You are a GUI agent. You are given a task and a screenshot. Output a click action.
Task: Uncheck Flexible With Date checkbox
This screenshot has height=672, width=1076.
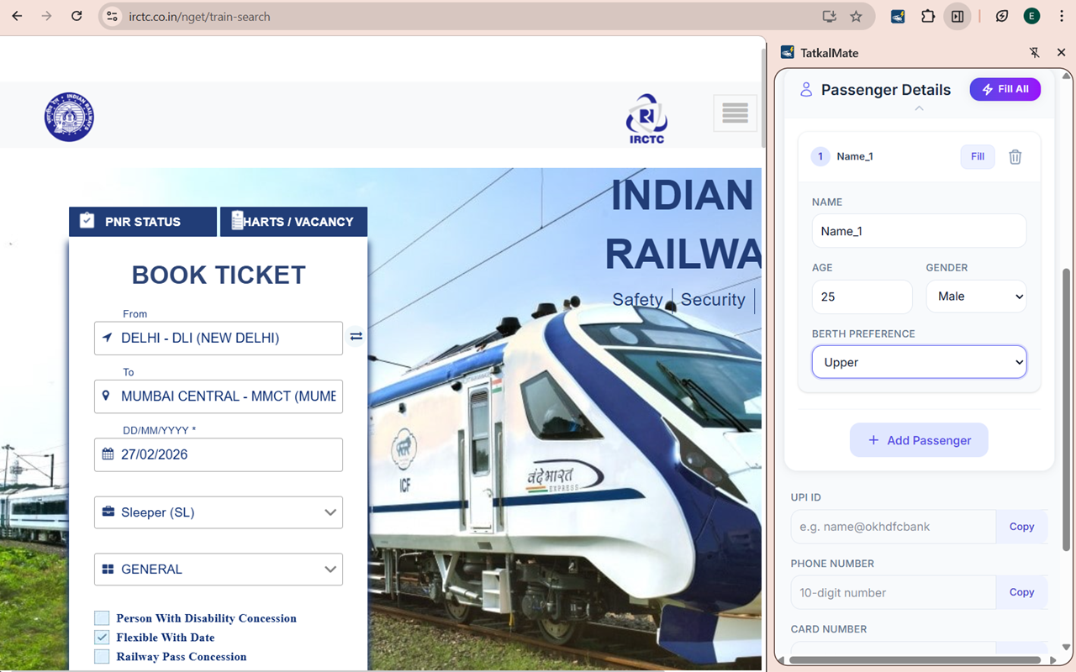(102, 638)
